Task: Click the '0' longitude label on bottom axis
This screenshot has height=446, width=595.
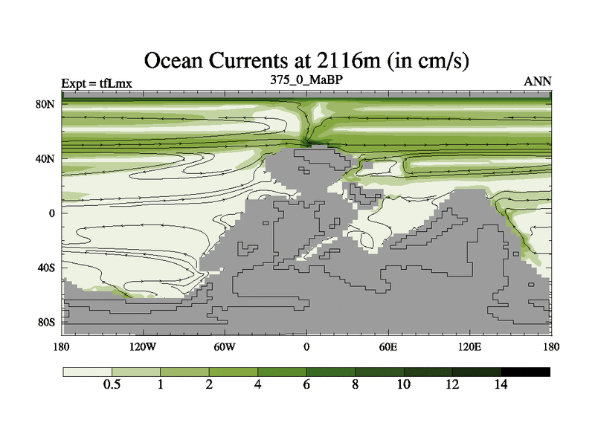Action: click(x=306, y=346)
